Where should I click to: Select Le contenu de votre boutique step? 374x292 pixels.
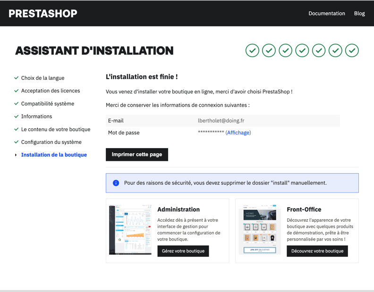(56, 129)
